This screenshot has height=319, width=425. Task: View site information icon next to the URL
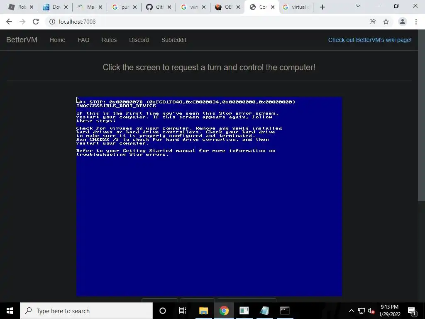[52, 22]
